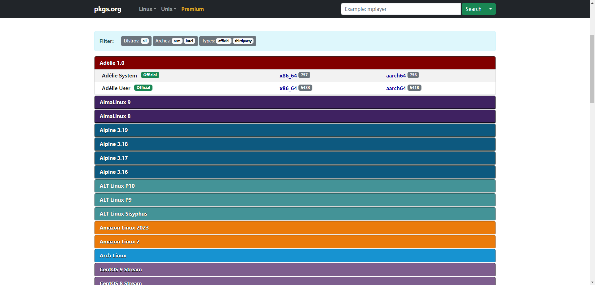This screenshot has height=285, width=595.
Task: Click the Adélie System row label
Action: tap(119, 76)
